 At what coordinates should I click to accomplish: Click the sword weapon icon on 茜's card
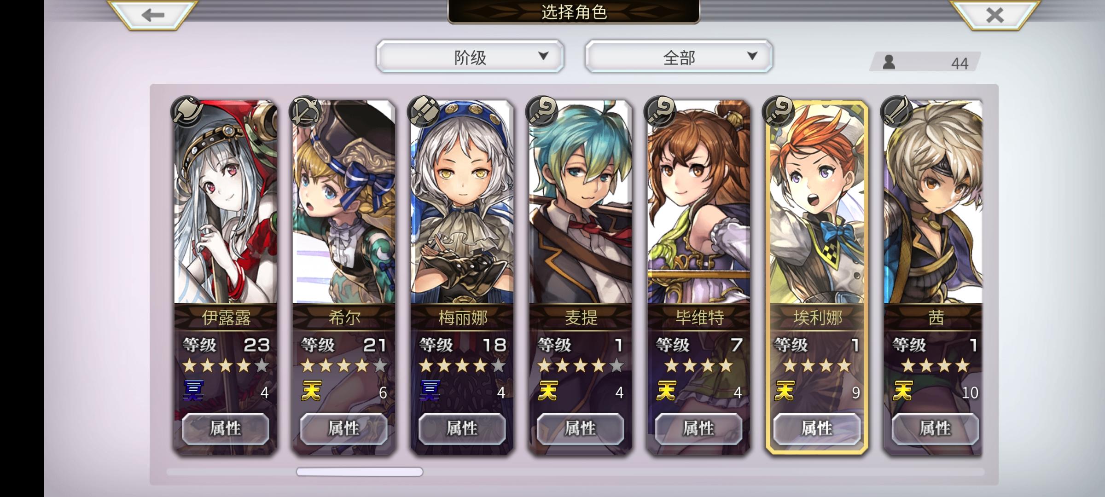[896, 111]
